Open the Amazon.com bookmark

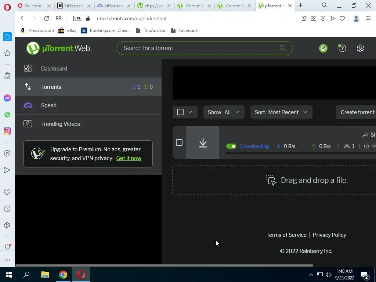[37, 30]
